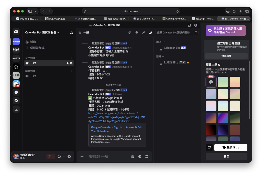262x176 pixels.
Task: Click the 搜尋 Calendar Bot 測試伺服器 search box
Action: pyautogui.click(x=177, y=32)
